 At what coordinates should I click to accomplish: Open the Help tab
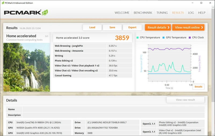[202, 13]
